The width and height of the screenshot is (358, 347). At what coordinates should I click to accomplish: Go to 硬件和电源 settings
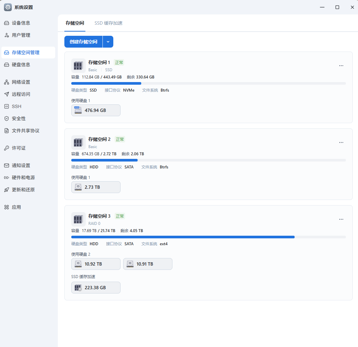[23, 178]
